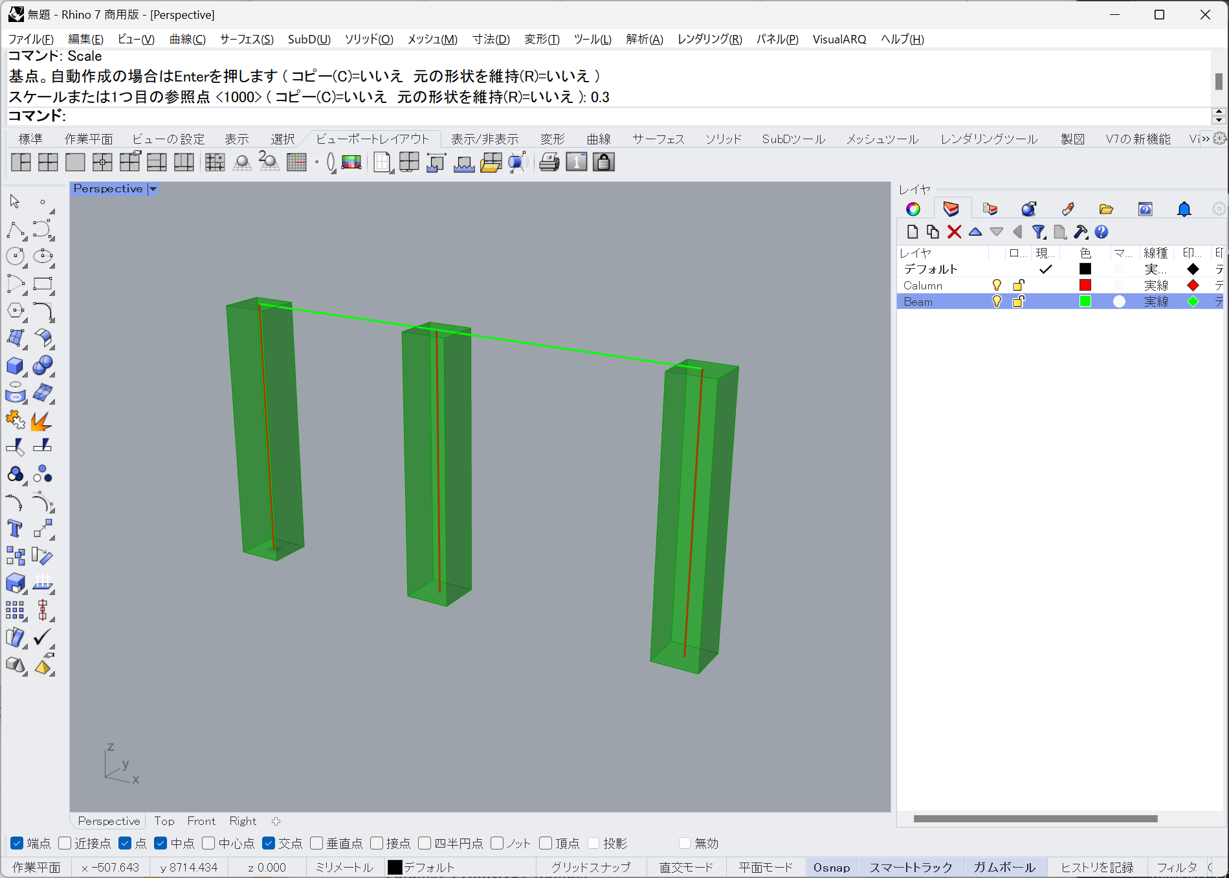1229x878 pixels.
Task: Switch to the Top viewport tab
Action: click(164, 821)
